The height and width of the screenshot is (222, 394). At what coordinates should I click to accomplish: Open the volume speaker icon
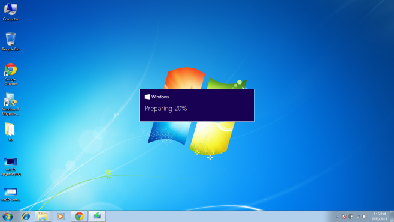[365, 217]
